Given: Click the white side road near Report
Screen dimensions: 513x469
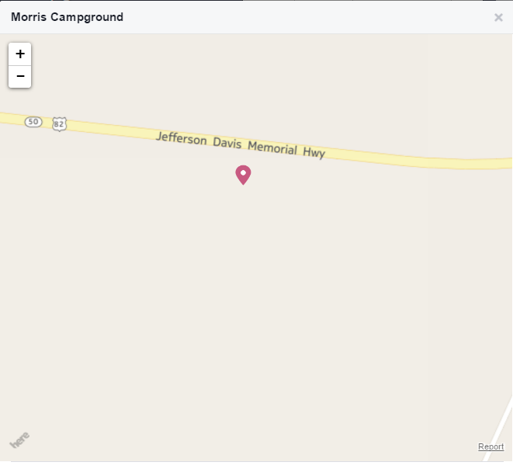Looking at the screenshot, I should 499,430.
